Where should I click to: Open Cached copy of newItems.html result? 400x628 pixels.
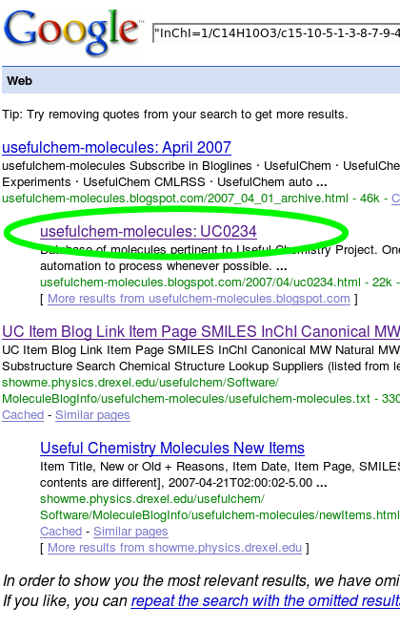tap(61, 532)
